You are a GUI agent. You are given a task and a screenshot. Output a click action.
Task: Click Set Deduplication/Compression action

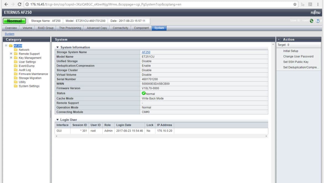301,67
